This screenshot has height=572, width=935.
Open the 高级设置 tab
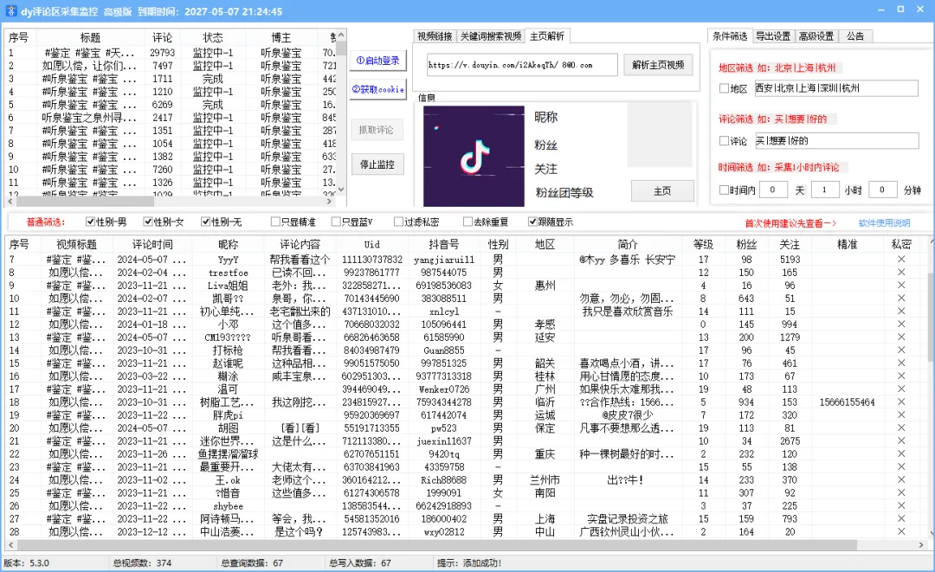[x=816, y=36]
